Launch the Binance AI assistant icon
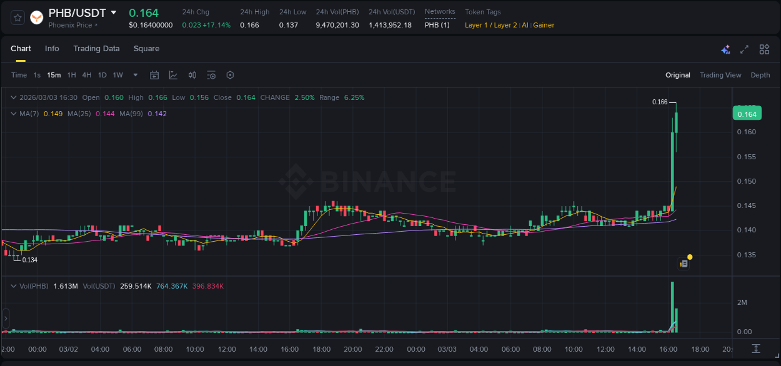The image size is (781, 366). [x=725, y=49]
